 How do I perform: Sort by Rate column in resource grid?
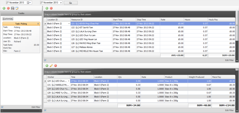pos(172,20)
